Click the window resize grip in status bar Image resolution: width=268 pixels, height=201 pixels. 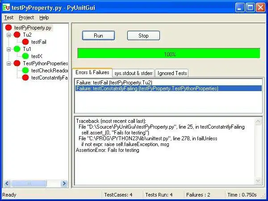coord(264,196)
